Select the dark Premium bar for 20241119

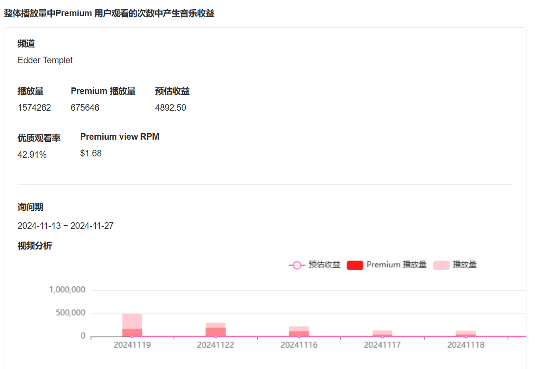click(132, 332)
